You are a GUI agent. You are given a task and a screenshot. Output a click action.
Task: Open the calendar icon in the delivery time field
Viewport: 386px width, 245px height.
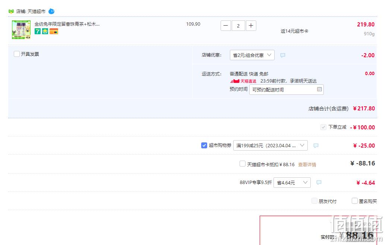tap(319, 89)
